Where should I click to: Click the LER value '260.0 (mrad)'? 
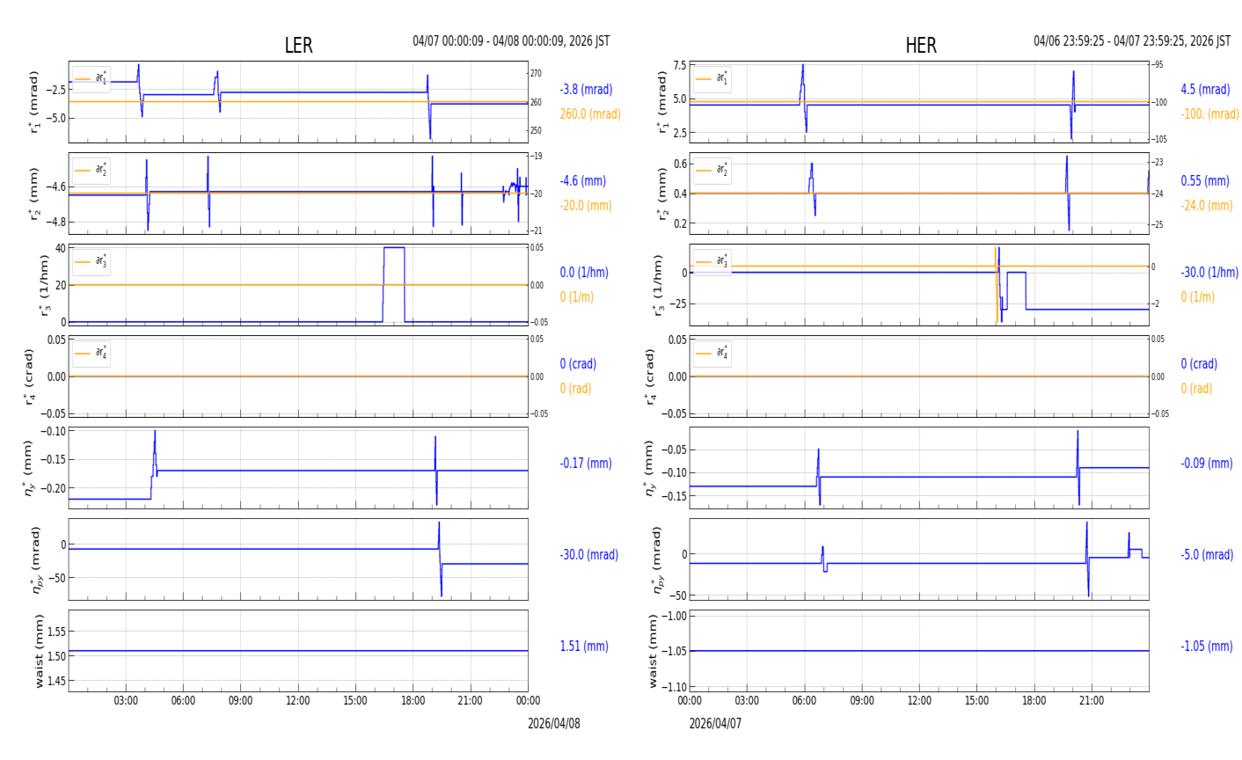point(590,114)
